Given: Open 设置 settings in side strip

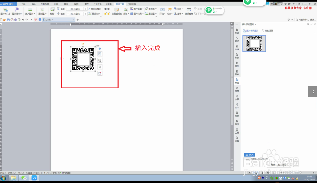Looking at the screenshot, I should pyautogui.click(x=237, y=139).
